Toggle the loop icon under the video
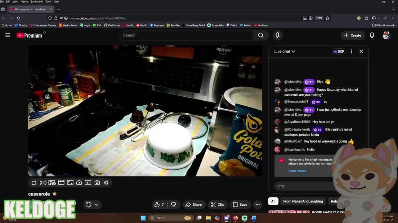 coord(34,183)
